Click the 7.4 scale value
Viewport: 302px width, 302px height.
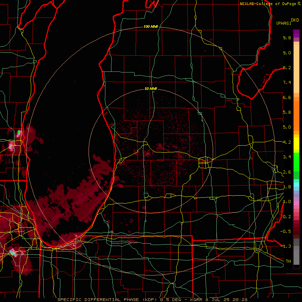287,83
